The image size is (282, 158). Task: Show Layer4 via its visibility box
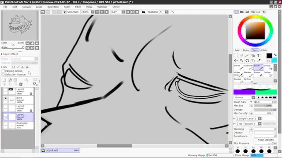[x=6, y=107]
